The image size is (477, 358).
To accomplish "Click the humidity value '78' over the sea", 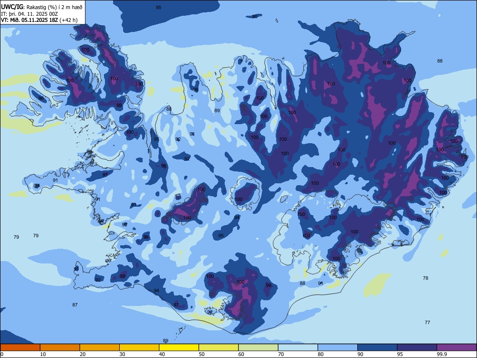I will point(425,278).
